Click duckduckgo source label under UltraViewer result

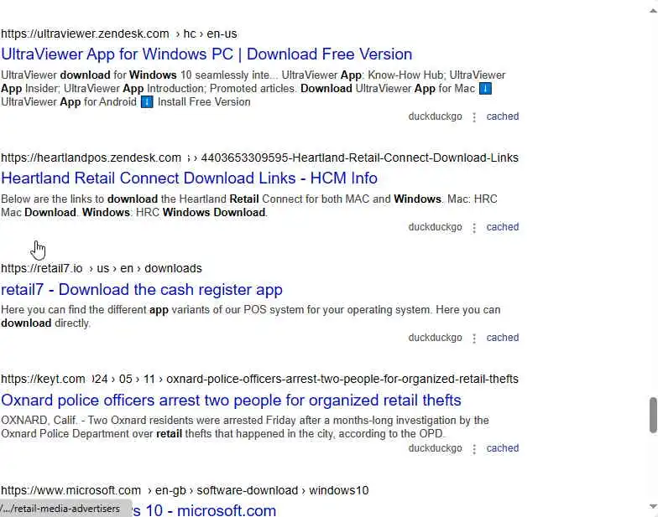[435, 116]
